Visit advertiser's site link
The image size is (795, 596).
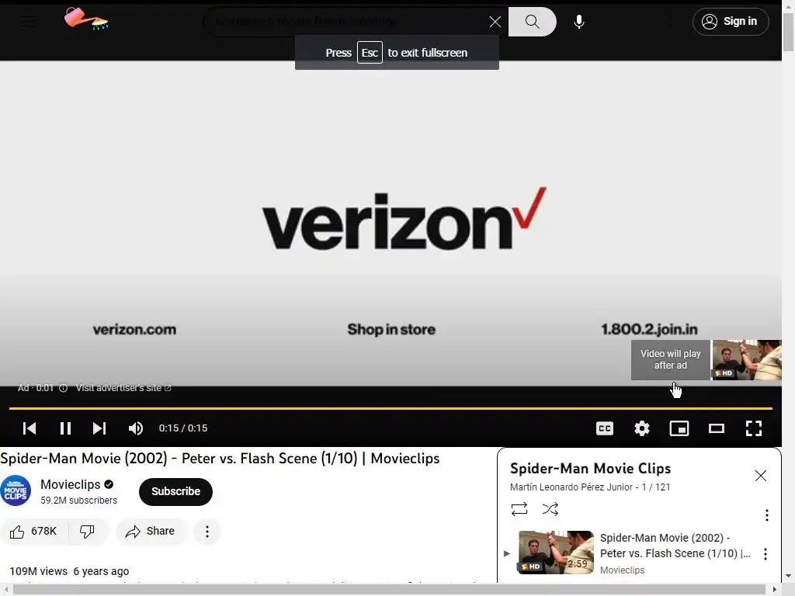pyautogui.click(x=123, y=388)
